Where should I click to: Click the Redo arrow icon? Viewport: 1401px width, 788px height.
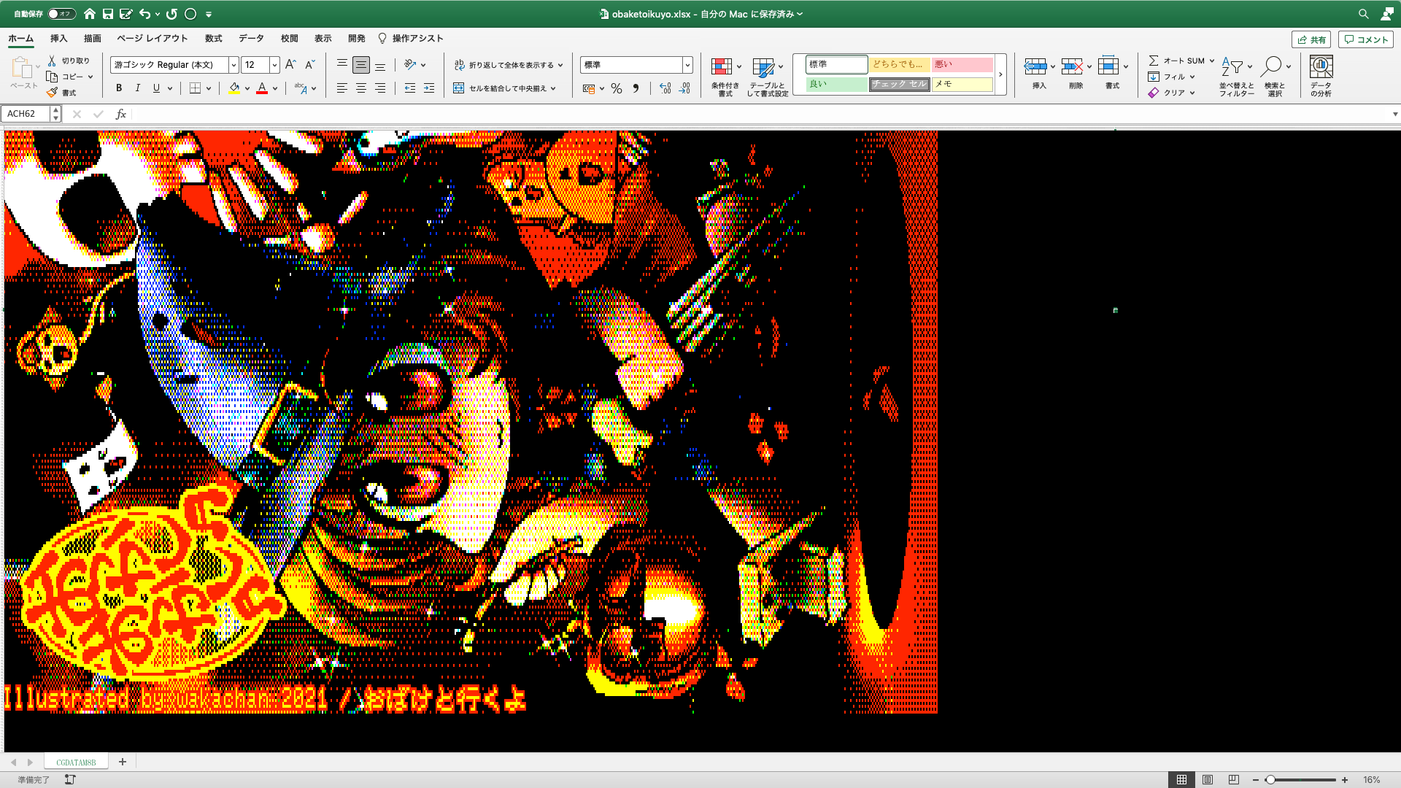point(172,14)
